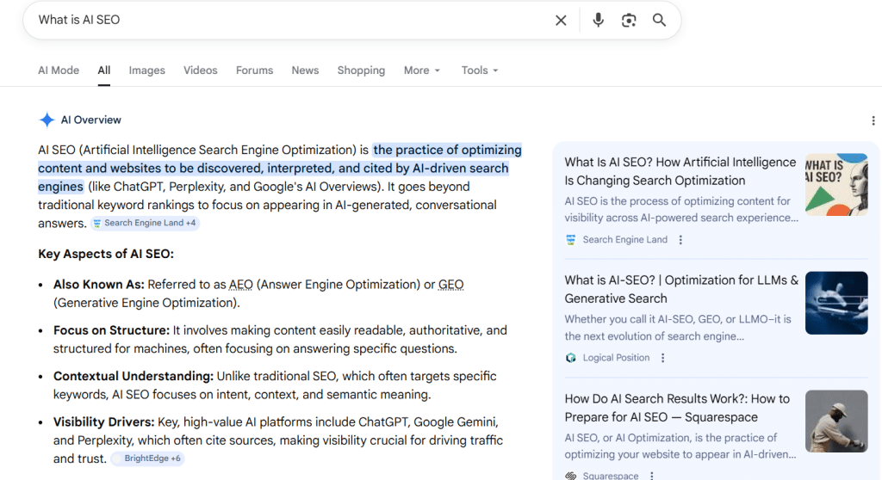The image size is (882, 480).
Task: Open 'What Is AI SEO? How Artificial Intelligence' article
Action: coord(680,171)
